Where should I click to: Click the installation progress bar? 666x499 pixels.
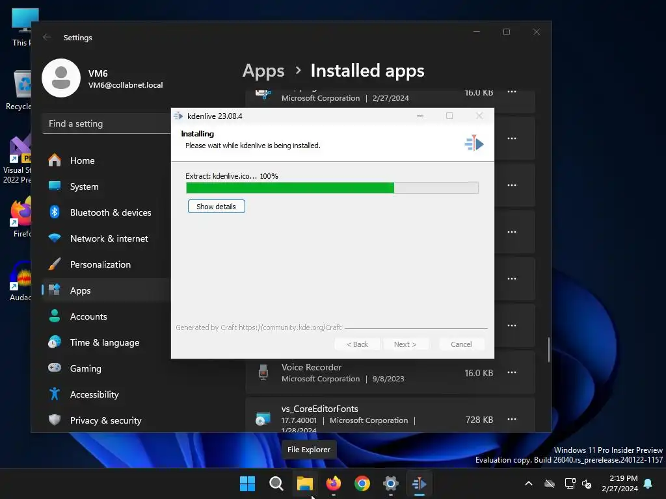click(x=332, y=188)
